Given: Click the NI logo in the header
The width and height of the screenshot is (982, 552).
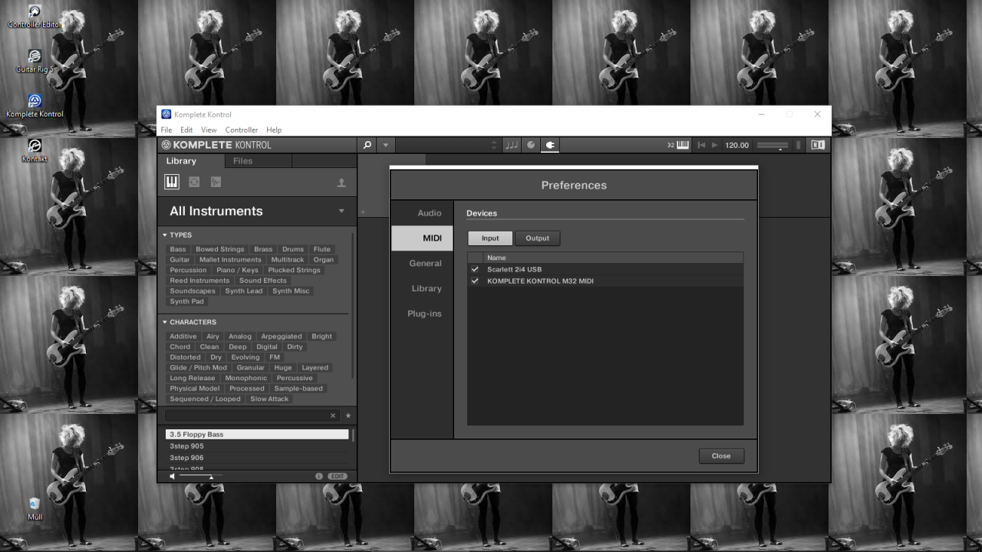Looking at the screenshot, I should coord(818,145).
